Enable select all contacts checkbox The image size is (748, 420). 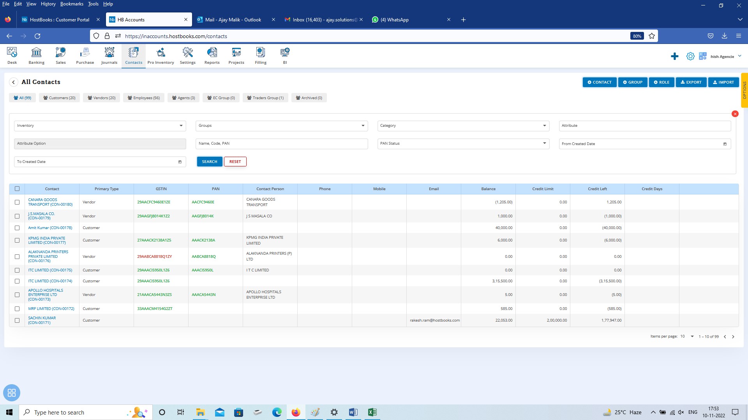(x=17, y=188)
